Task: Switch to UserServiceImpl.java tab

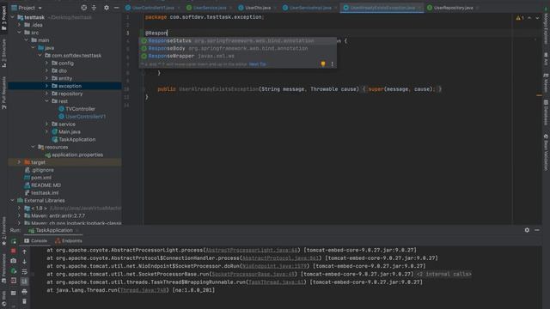Action: coord(310,8)
